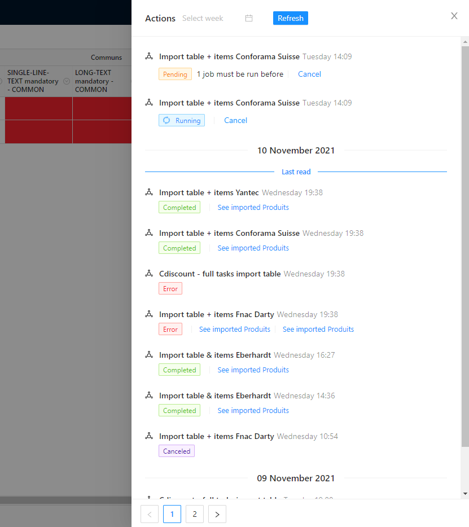Close the Actions panel with X

(454, 16)
